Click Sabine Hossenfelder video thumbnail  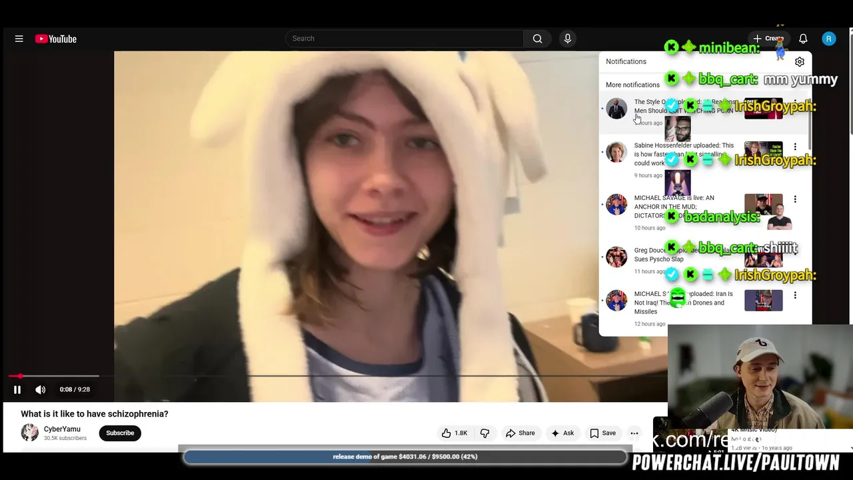click(x=763, y=151)
